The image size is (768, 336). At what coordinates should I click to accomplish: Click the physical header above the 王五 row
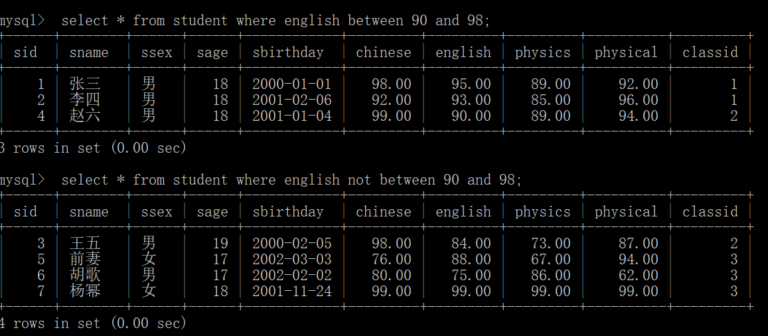[x=626, y=212]
